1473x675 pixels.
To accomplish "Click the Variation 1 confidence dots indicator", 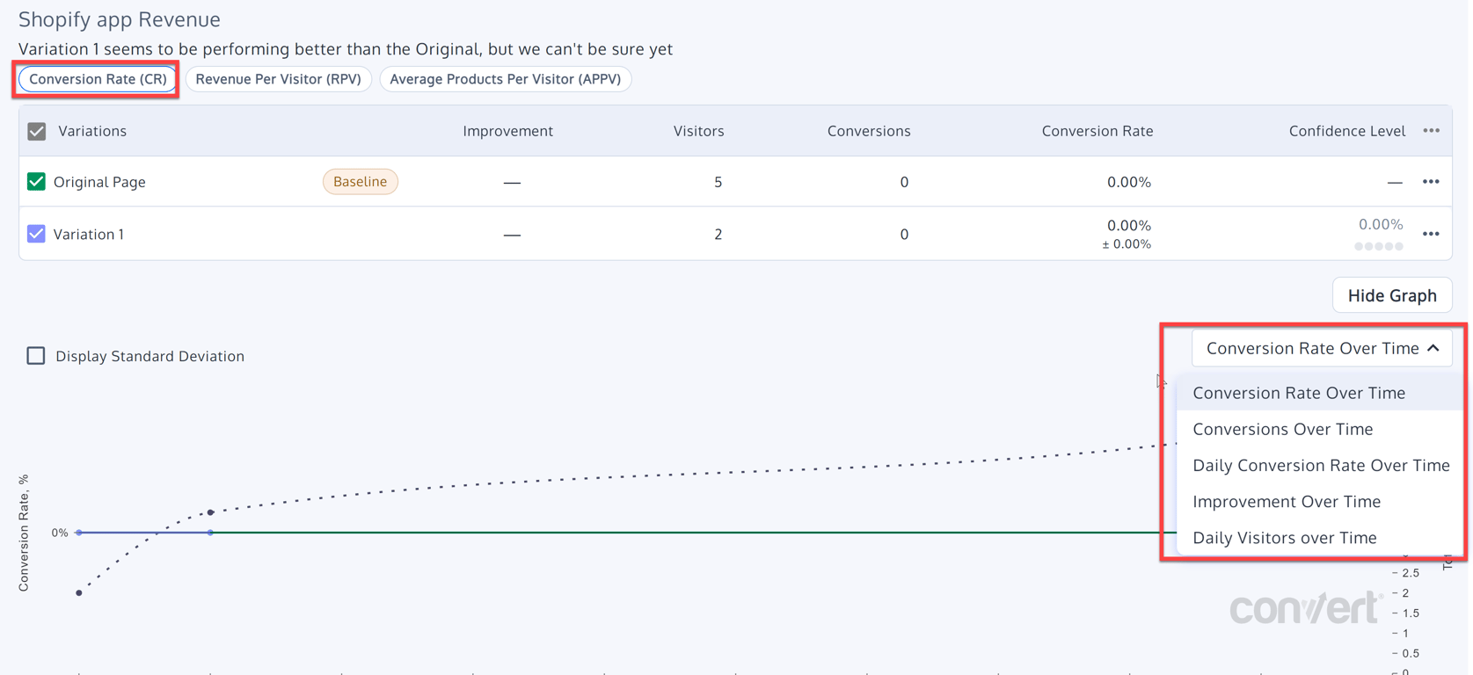I will pyautogui.click(x=1379, y=246).
